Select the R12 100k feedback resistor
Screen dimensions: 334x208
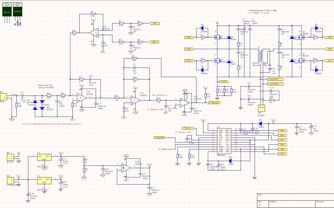click(134, 59)
